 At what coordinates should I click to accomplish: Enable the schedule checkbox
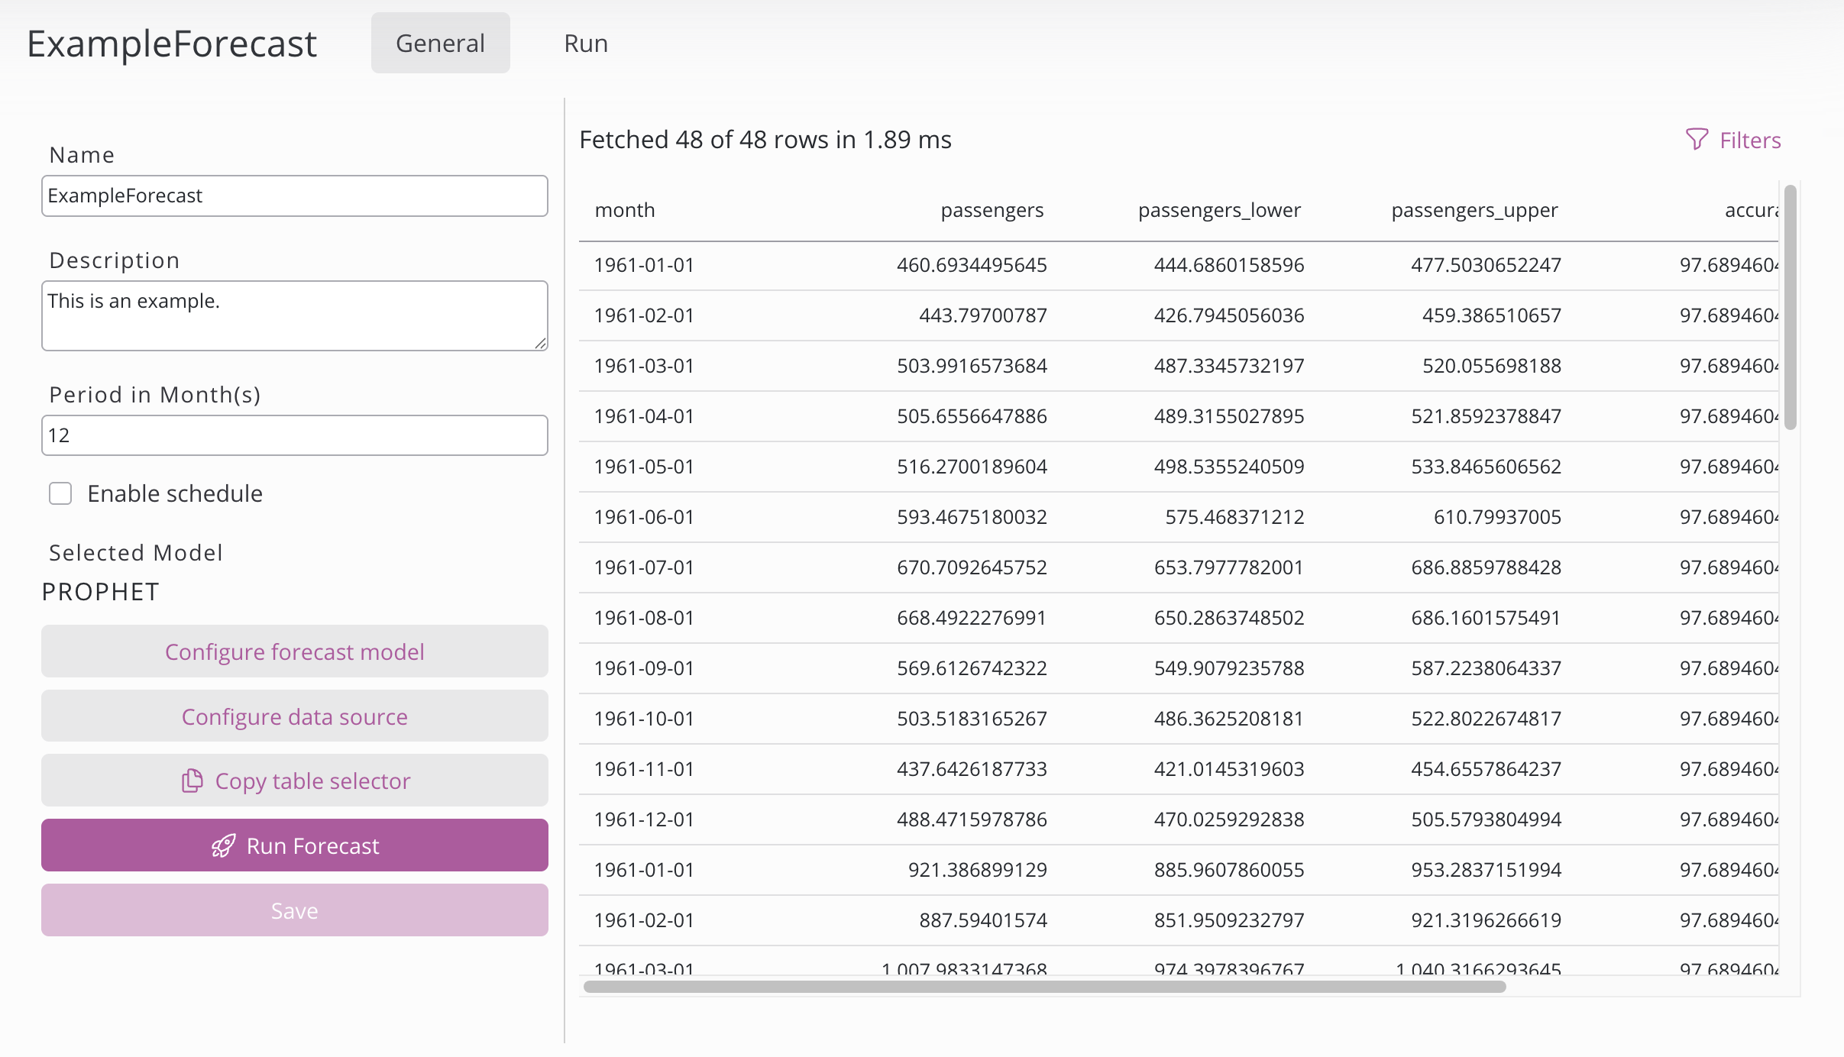coord(60,493)
